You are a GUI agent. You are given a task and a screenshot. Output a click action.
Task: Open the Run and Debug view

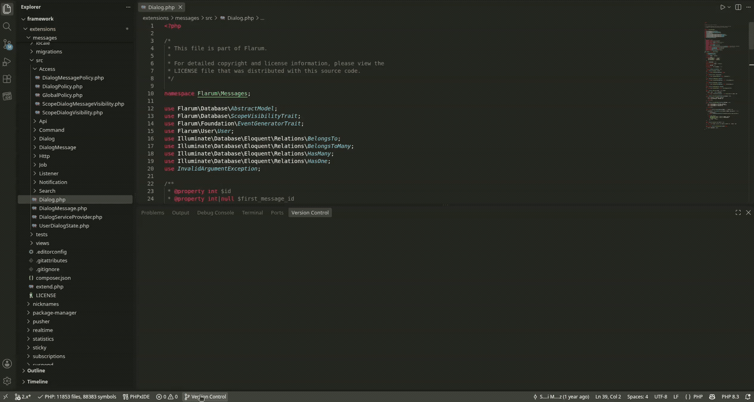coord(7,61)
